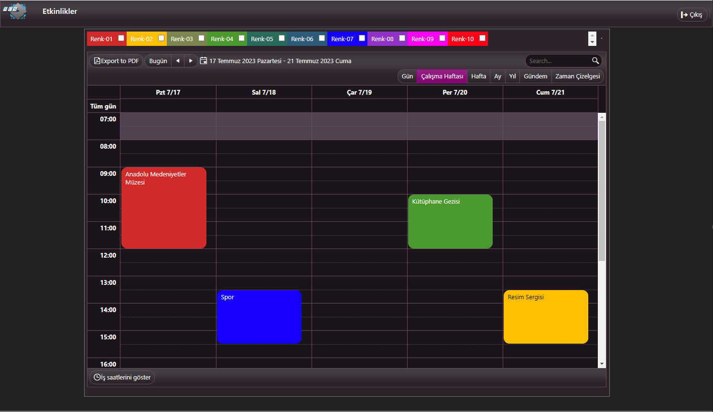Image resolution: width=713 pixels, height=412 pixels.
Task: Click scheduler scrollbar down arrow
Action: pos(602,364)
